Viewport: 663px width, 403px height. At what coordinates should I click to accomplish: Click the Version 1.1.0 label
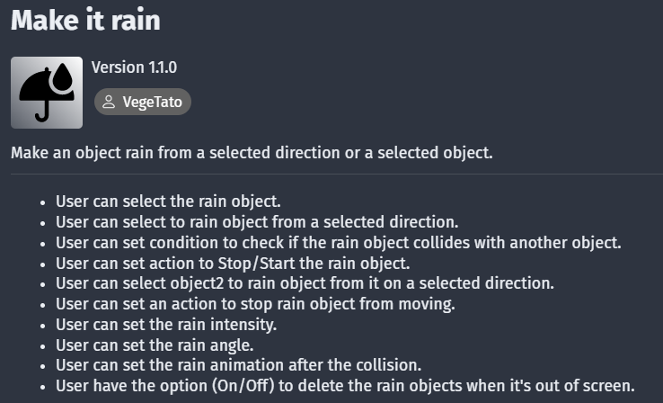click(134, 67)
